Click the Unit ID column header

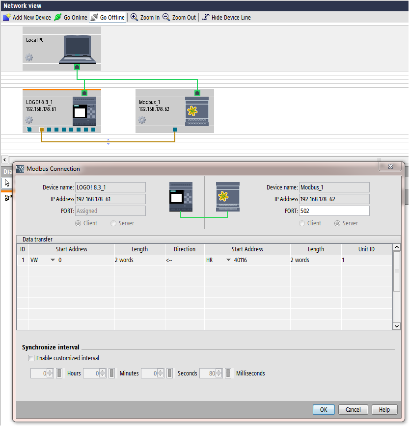point(367,249)
